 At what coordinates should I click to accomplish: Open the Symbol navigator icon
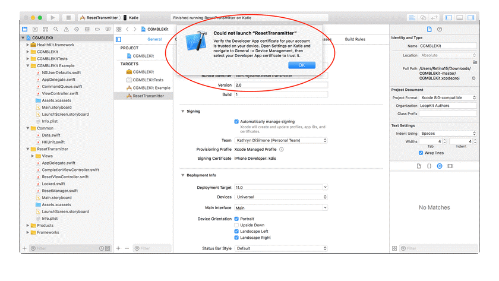[x=46, y=29]
